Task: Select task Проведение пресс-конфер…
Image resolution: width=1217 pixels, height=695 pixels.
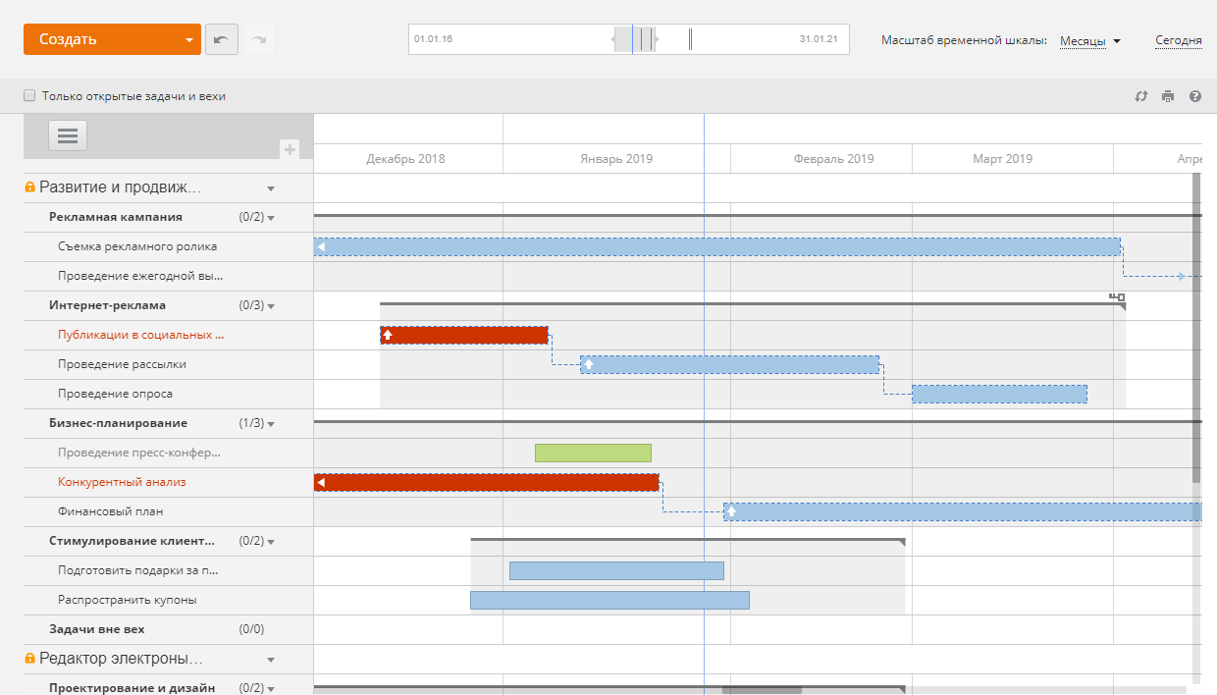Action: (x=139, y=453)
